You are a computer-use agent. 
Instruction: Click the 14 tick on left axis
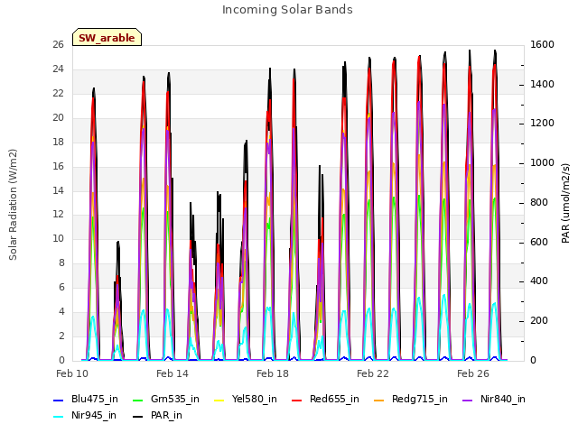58,190
